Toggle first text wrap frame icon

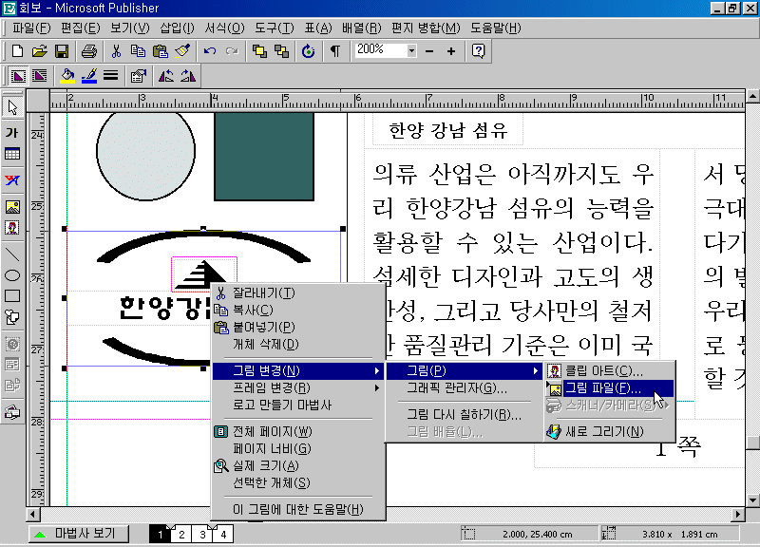[x=18, y=76]
